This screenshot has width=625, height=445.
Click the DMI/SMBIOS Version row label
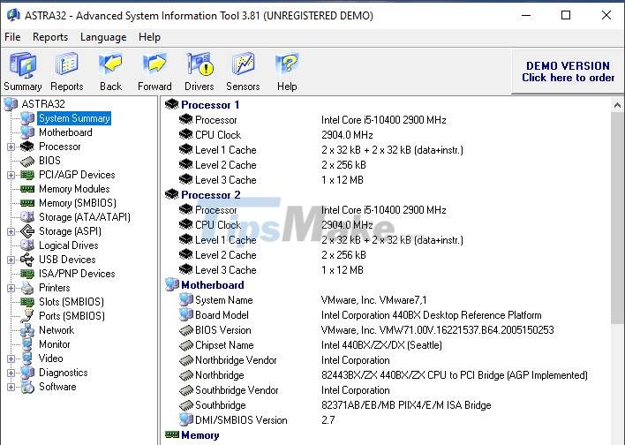pos(241,420)
